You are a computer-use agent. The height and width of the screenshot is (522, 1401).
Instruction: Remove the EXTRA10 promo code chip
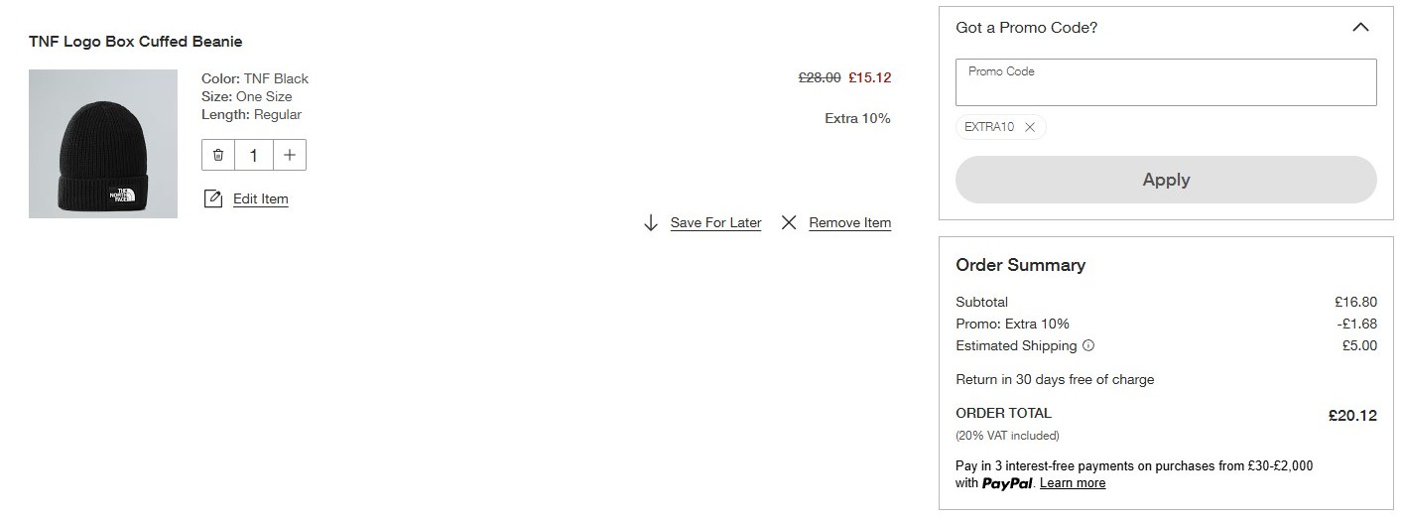[x=1029, y=127]
